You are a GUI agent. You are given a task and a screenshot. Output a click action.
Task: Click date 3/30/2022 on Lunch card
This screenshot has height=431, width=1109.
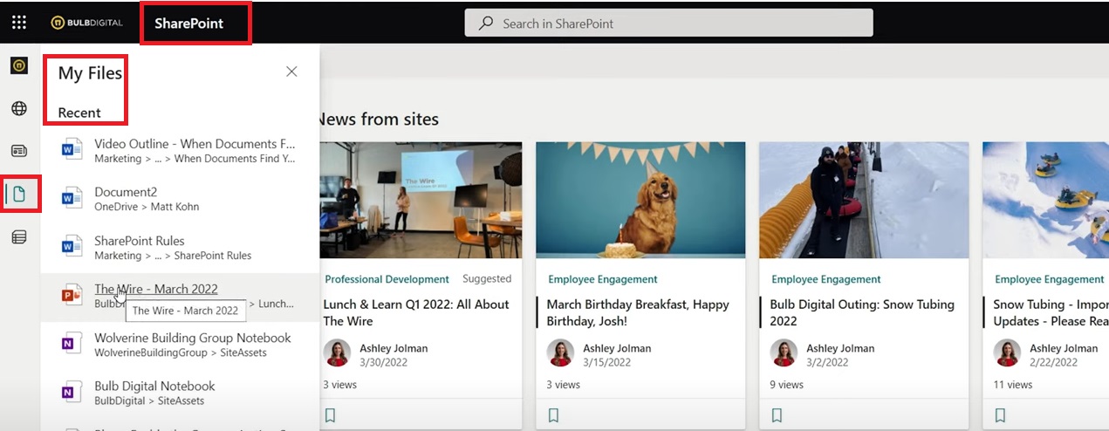383,362
